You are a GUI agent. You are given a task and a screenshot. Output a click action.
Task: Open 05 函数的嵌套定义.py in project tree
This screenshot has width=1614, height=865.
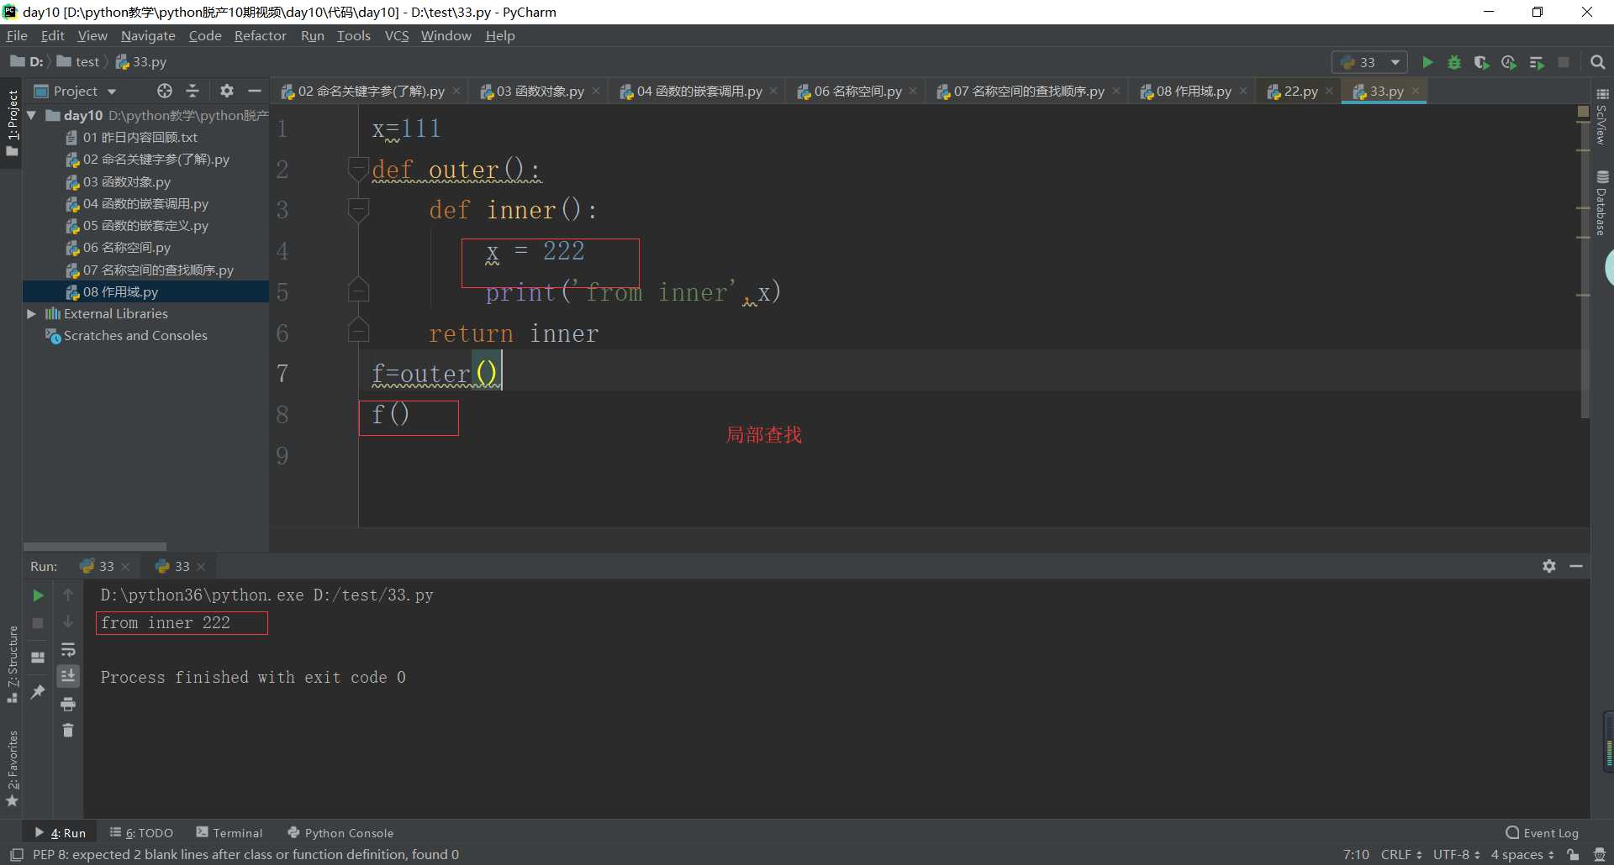(145, 225)
